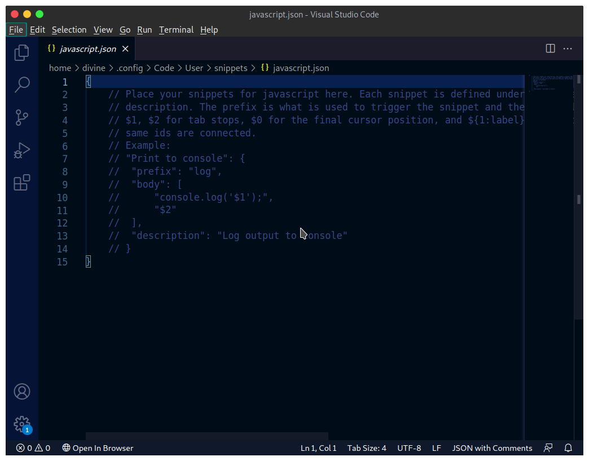Expand the javascript.json breadcrumb segment
Screen dimensions: 589x461
point(301,68)
